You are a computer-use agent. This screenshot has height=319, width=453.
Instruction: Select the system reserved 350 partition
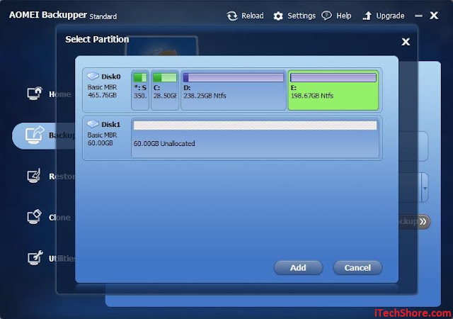(x=140, y=90)
